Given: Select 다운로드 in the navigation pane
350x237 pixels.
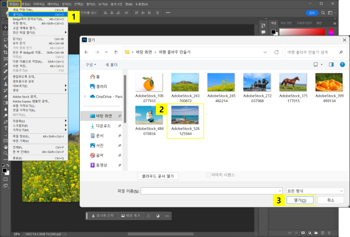Looking at the screenshot, I should coord(103,126).
